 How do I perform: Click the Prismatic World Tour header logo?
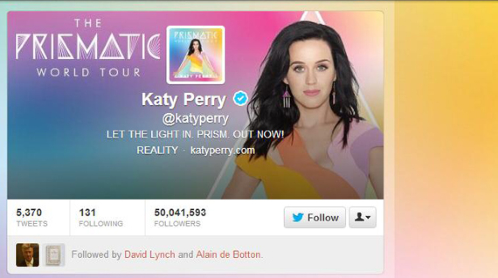88,48
